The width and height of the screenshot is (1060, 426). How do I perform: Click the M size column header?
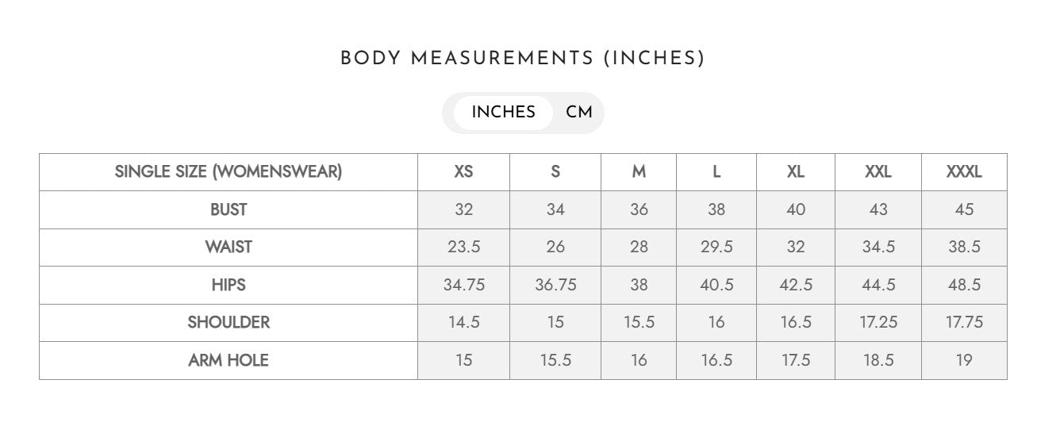[x=639, y=172]
